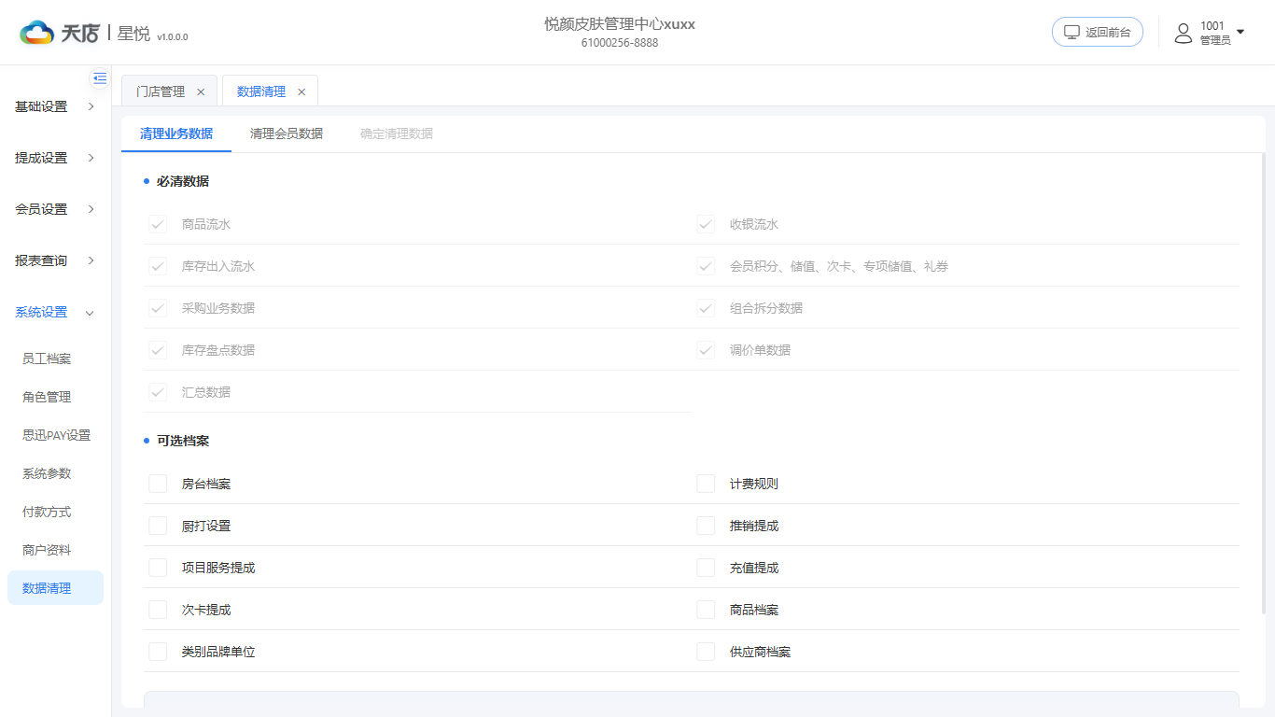Collapse the sidebar with the fold icon

point(100,78)
